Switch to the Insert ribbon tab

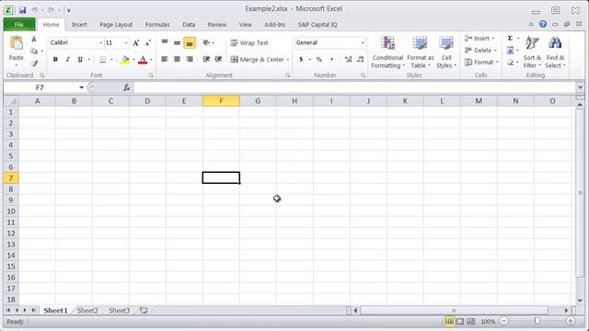click(x=79, y=25)
